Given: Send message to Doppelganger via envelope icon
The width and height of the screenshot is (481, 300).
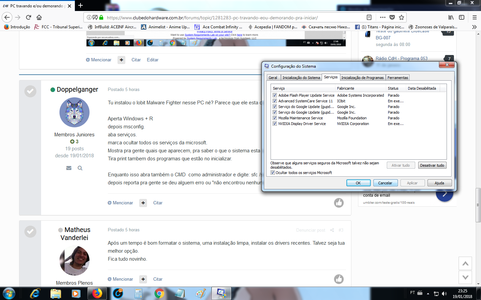Looking at the screenshot, I should coord(69,168).
